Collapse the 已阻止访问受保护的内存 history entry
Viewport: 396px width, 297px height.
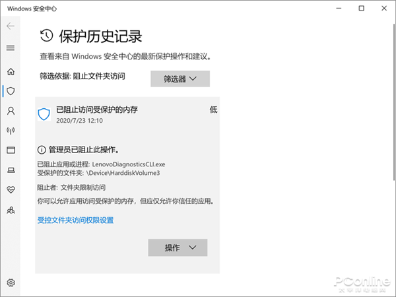click(127, 114)
